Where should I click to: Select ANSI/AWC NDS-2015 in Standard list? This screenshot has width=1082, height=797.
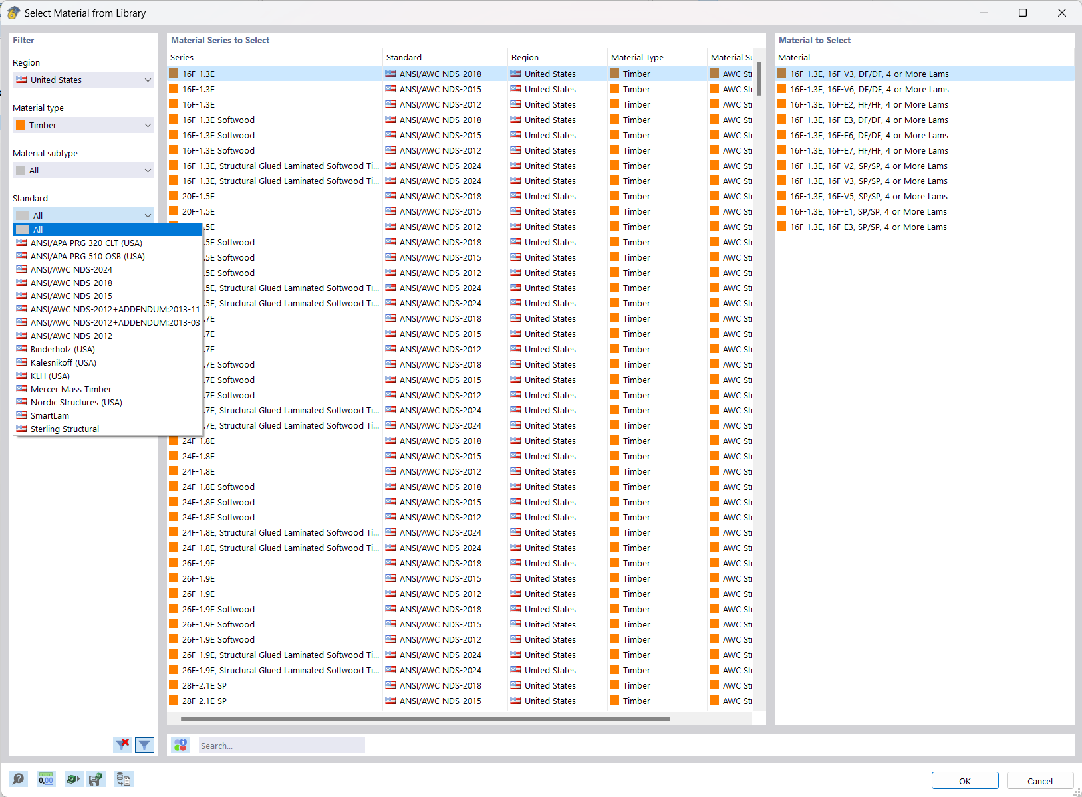108,296
